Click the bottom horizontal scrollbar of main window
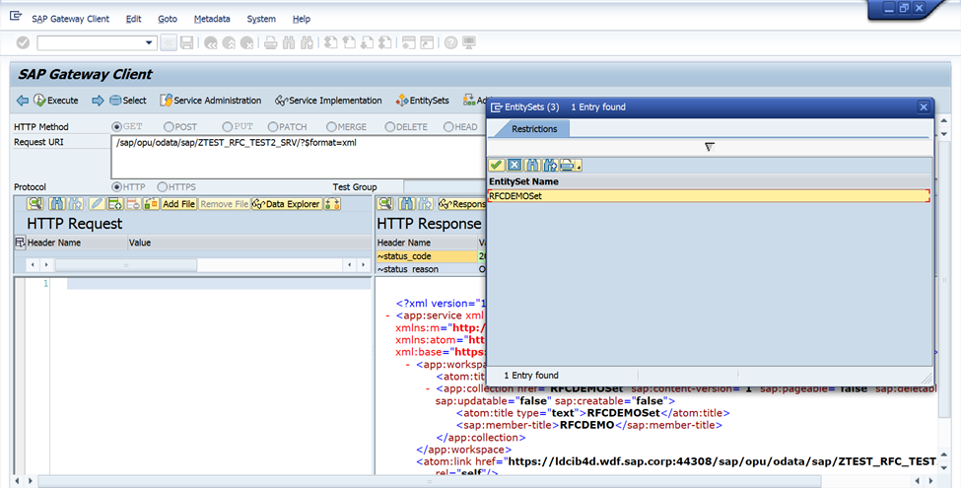The width and height of the screenshot is (961, 488). (x=429, y=481)
